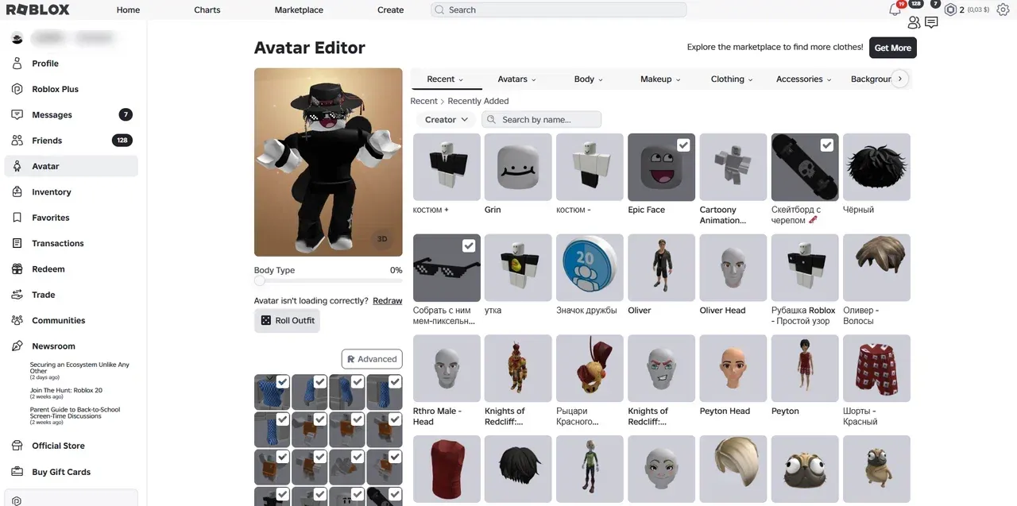Viewport: 1017px width, 506px height.
Task: Uncheck the skateboard with skull item checkbox
Action: (x=826, y=145)
